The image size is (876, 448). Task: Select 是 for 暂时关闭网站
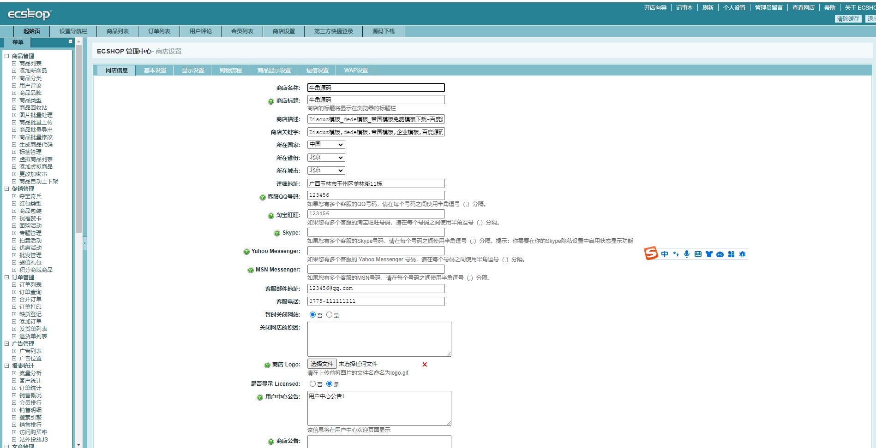point(329,315)
